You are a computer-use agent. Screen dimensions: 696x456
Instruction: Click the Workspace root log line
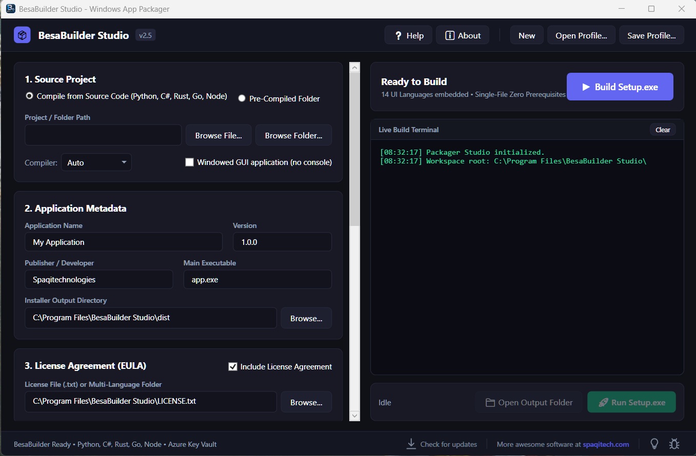(x=513, y=161)
